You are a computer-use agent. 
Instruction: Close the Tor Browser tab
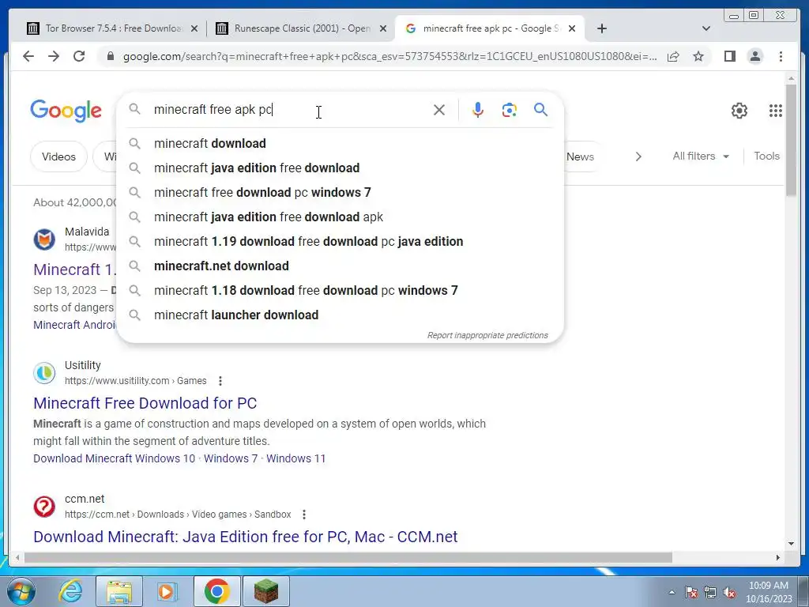click(x=194, y=28)
